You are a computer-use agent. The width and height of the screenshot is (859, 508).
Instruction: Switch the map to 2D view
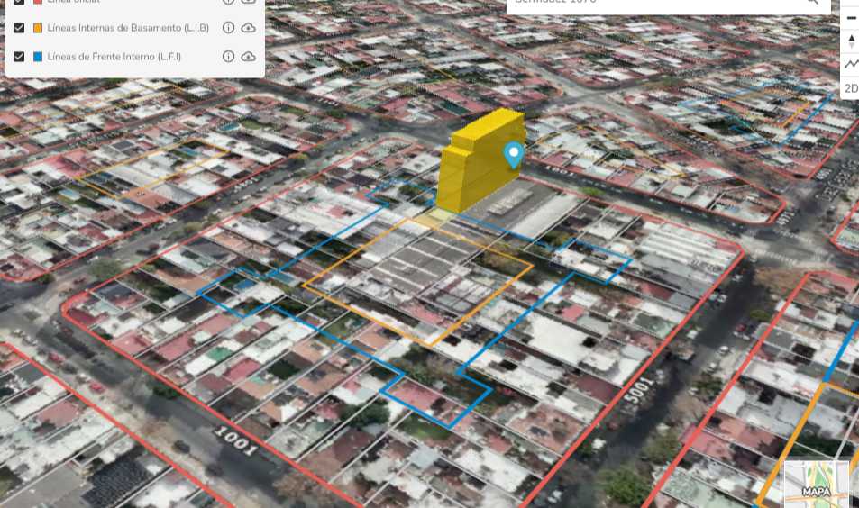[851, 88]
